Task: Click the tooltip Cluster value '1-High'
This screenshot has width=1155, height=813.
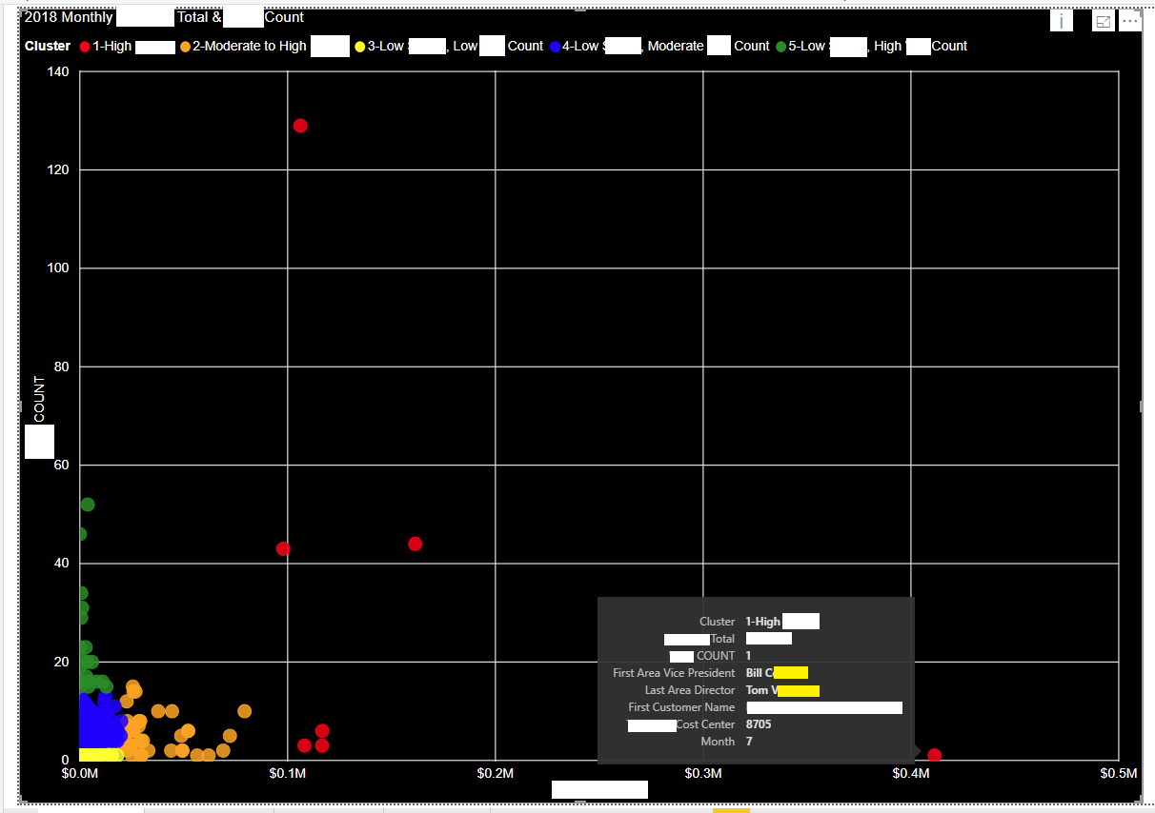Action: (x=763, y=622)
